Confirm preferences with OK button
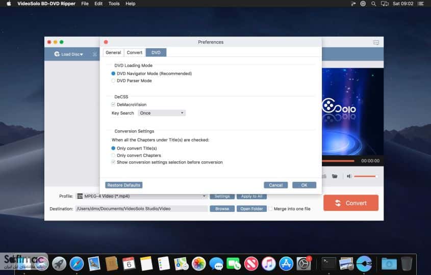The image size is (431, 275). pos(305,185)
